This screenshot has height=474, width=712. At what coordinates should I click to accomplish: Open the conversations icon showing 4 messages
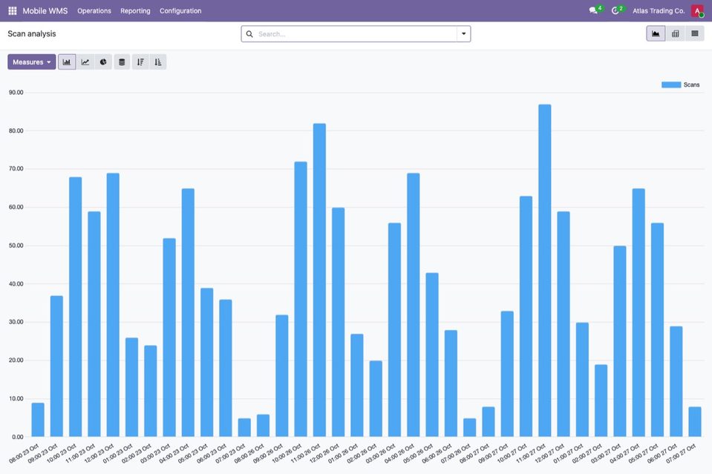pos(593,10)
